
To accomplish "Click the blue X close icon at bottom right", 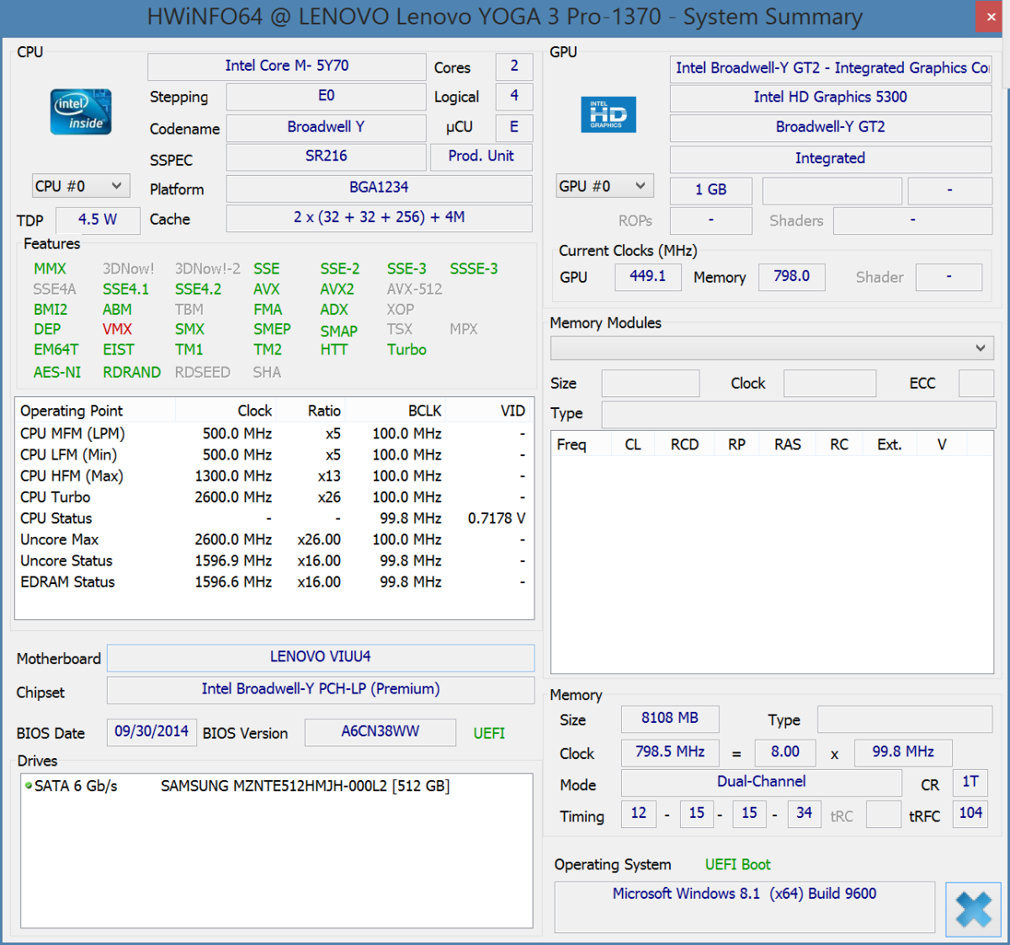I will (973, 909).
